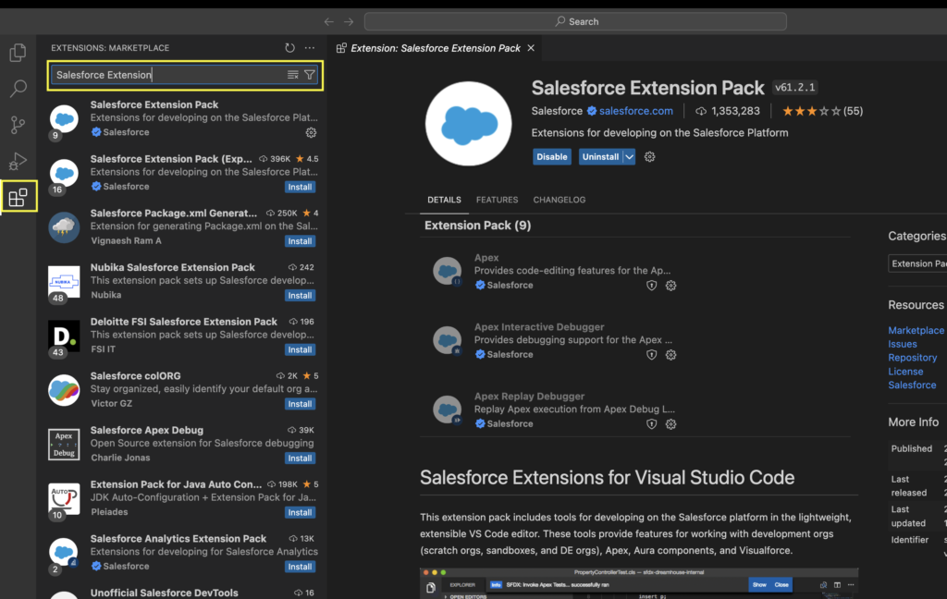The height and width of the screenshot is (599, 947).
Task: Install Salesforce Extension Pack (Expanded)
Action: (x=300, y=187)
